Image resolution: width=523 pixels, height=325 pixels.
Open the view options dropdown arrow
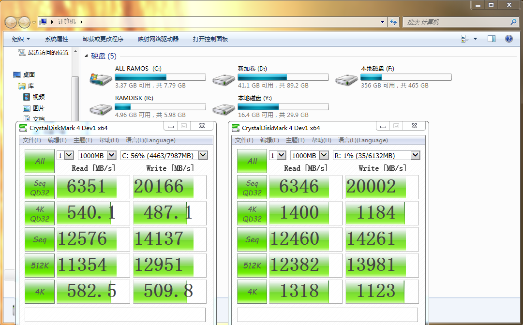click(x=475, y=39)
